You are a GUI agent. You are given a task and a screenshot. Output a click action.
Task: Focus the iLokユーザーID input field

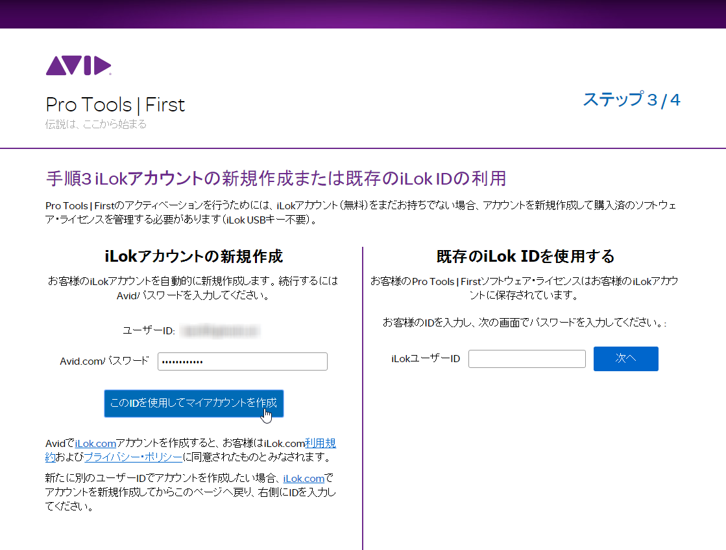[x=527, y=359]
